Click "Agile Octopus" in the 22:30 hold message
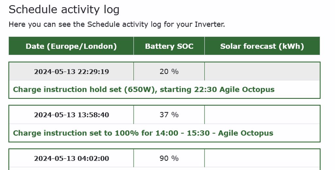This screenshot has height=170, width=335. [x=247, y=89]
